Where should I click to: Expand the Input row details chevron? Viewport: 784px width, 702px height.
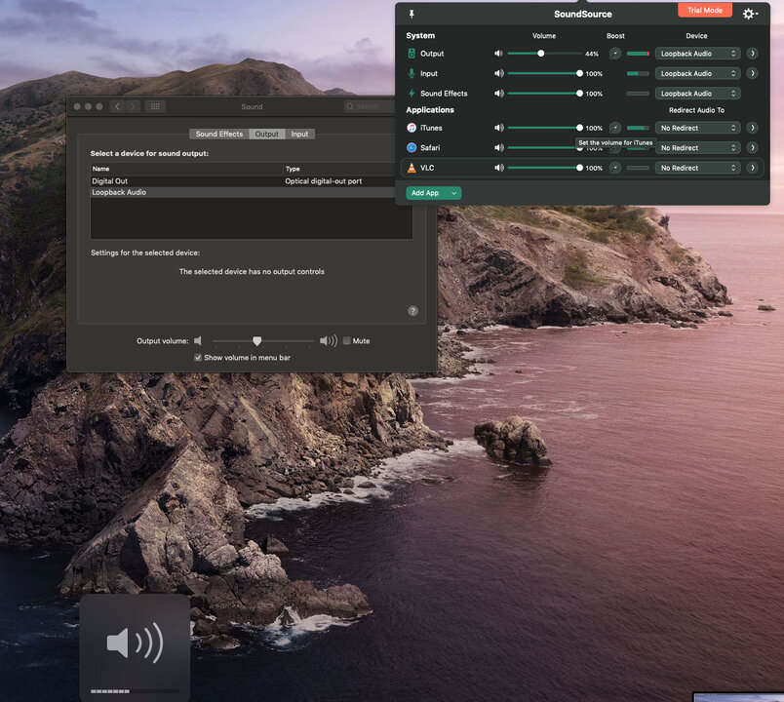[x=753, y=73]
